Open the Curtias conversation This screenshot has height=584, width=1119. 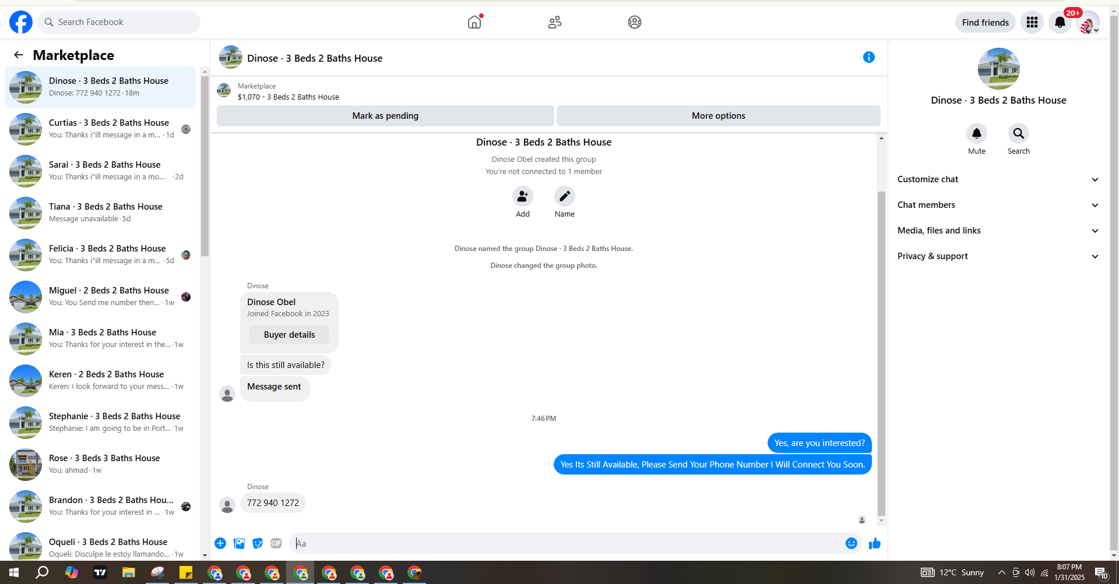pos(100,129)
